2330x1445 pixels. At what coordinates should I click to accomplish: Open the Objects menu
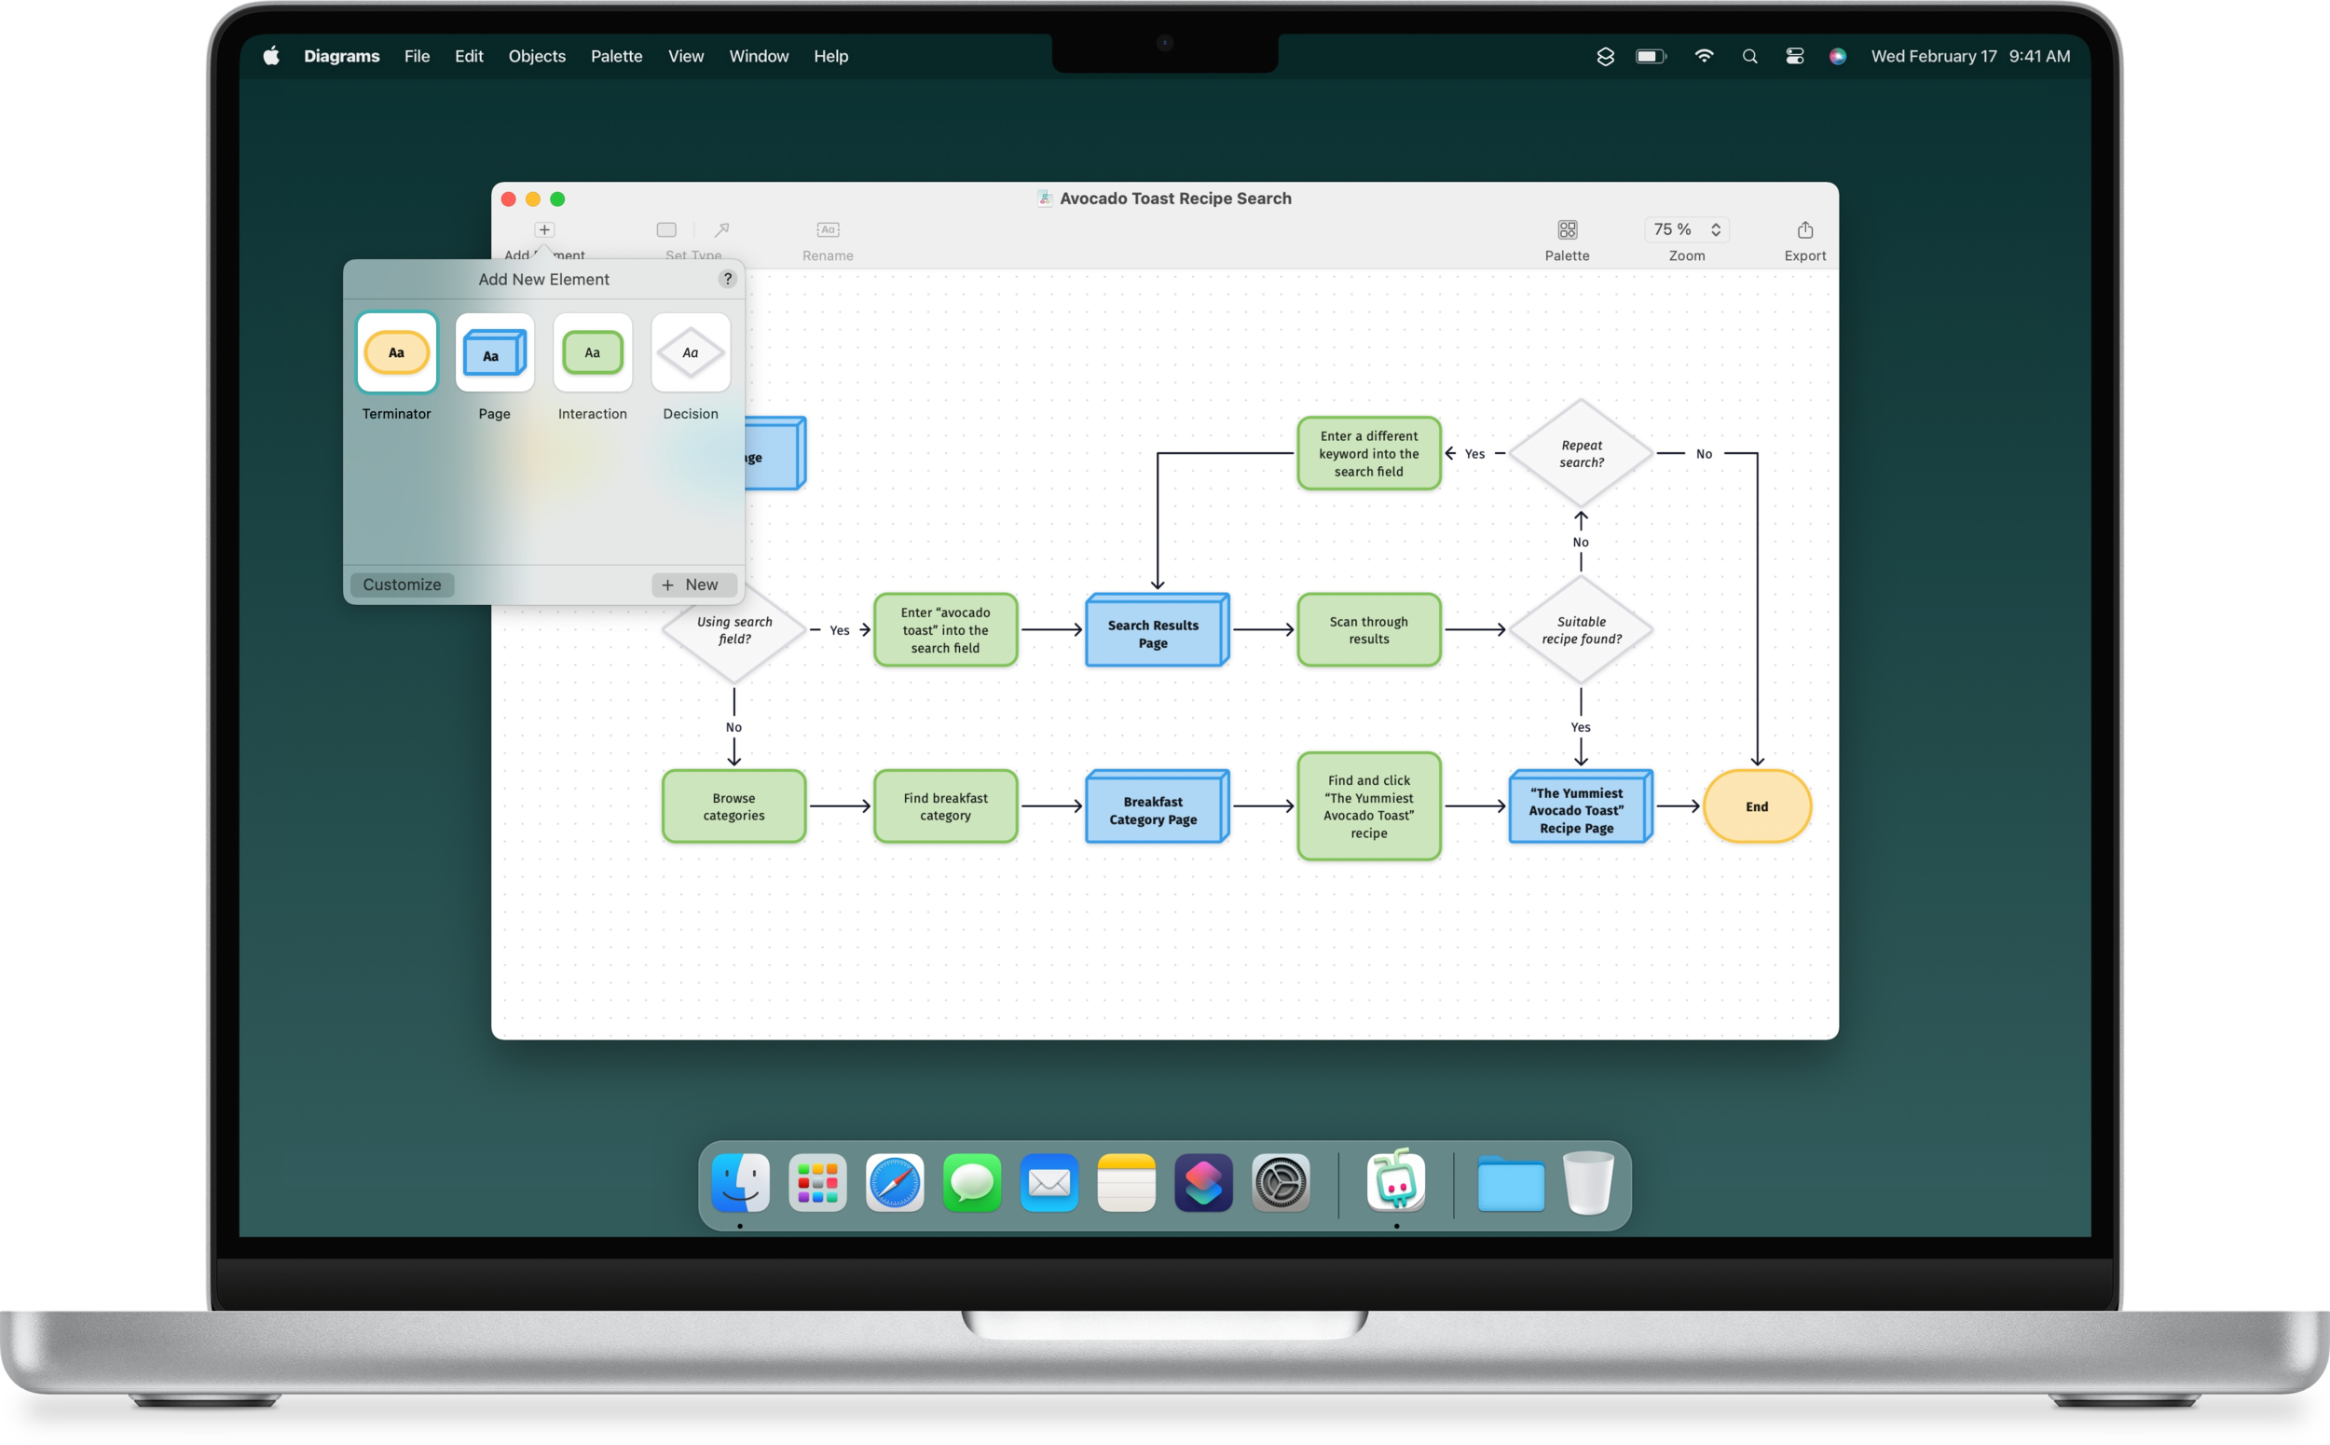click(536, 56)
